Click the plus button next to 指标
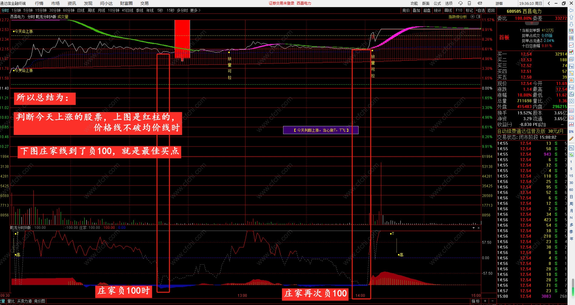This screenshot has width=575, height=305. click(485, 301)
